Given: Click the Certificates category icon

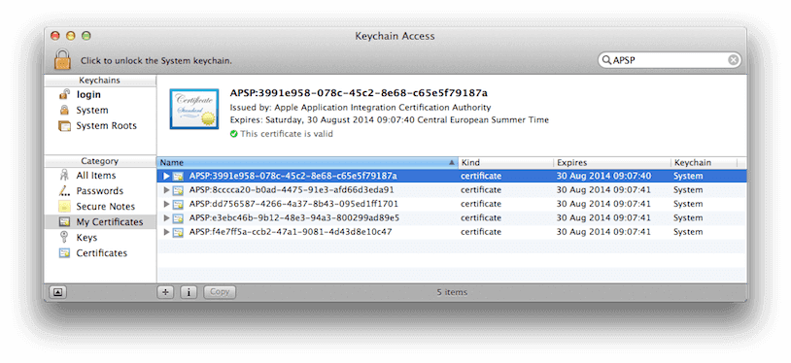Looking at the screenshot, I should coord(64,253).
